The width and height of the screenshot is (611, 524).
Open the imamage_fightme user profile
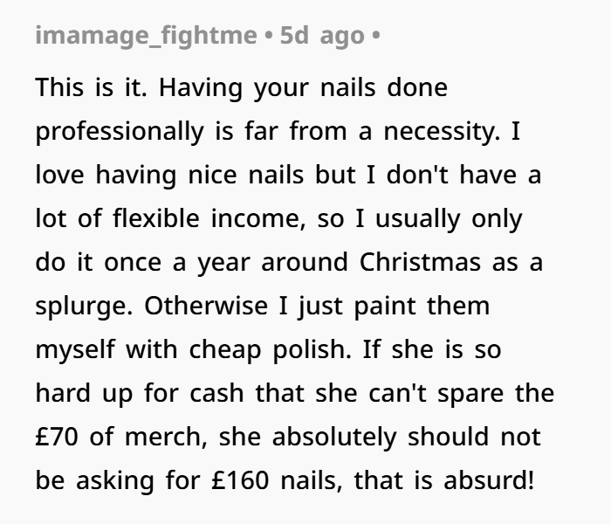pos(146,36)
